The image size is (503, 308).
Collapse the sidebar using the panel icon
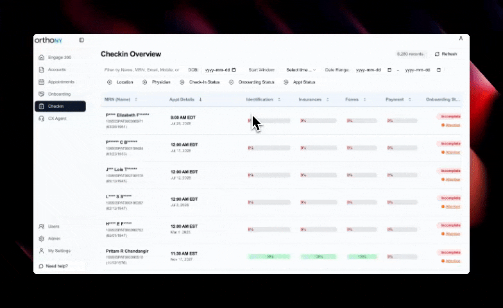click(81, 40)
